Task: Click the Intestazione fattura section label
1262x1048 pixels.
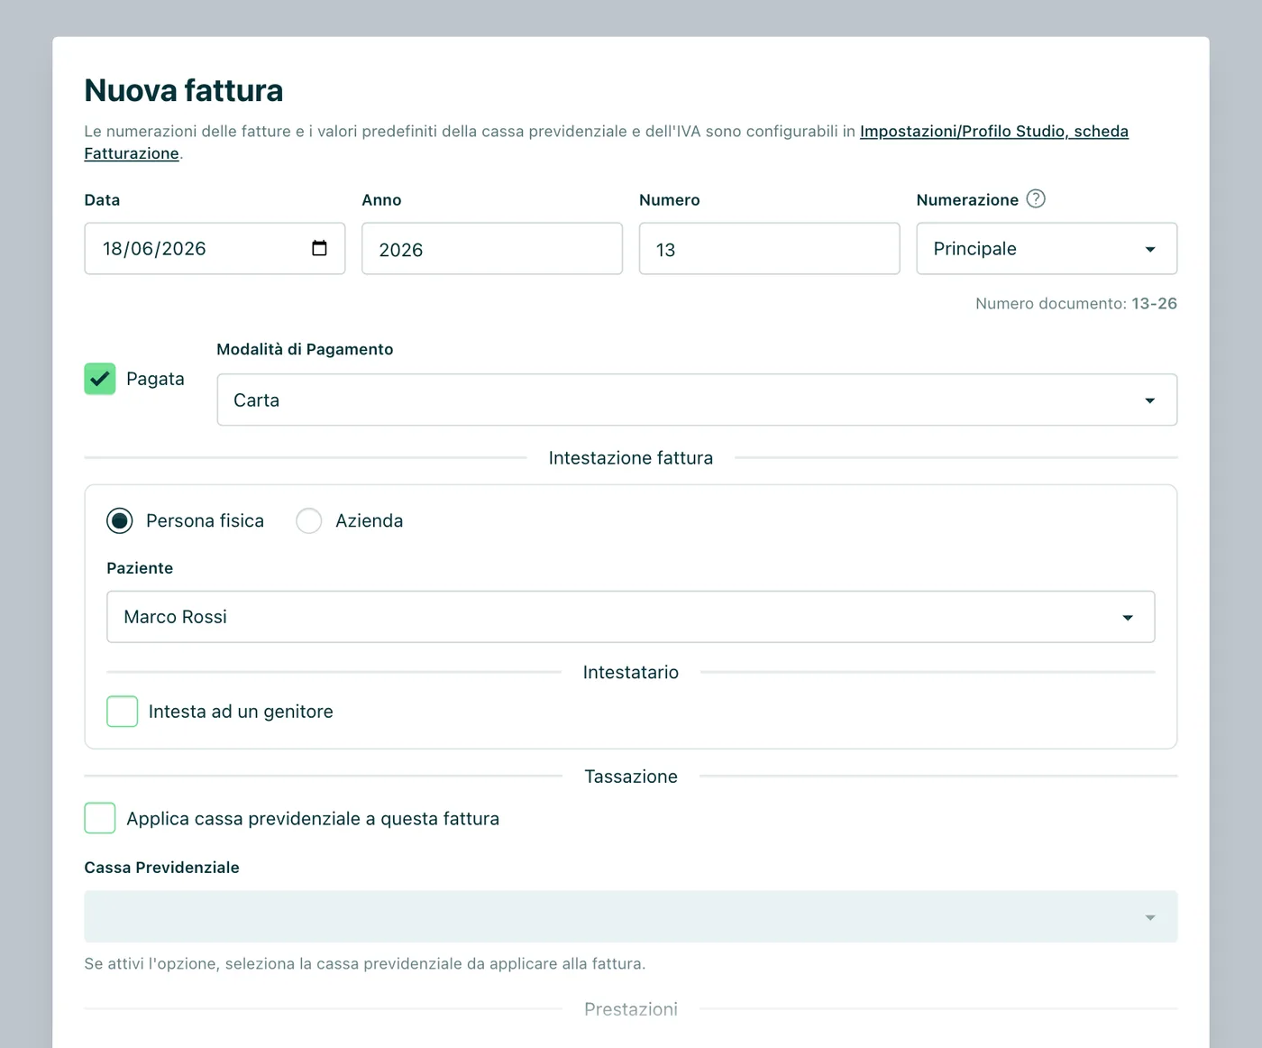Action: tap(631, 458)
